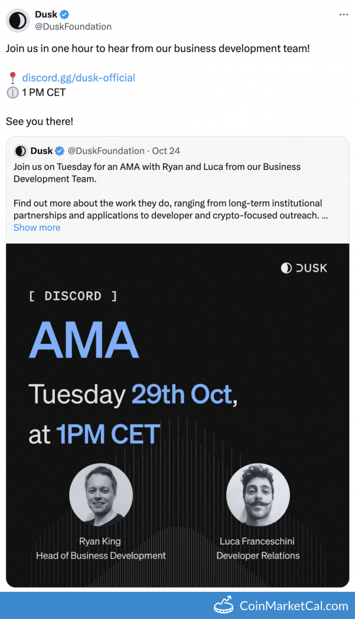Click the small Dusk avatar in the quoted tweet

pos(21,151)
